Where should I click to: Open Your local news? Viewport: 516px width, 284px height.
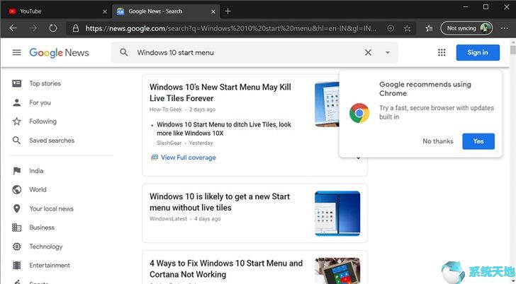(51, 208)
